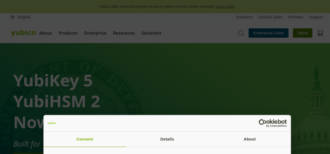Click the small yubico logo in cookie dialog

(52, 123)
